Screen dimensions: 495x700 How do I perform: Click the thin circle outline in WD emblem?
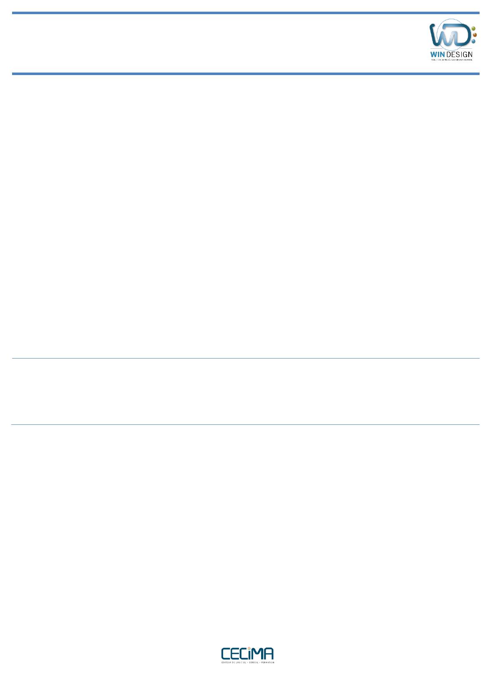[x=449, y=35]
